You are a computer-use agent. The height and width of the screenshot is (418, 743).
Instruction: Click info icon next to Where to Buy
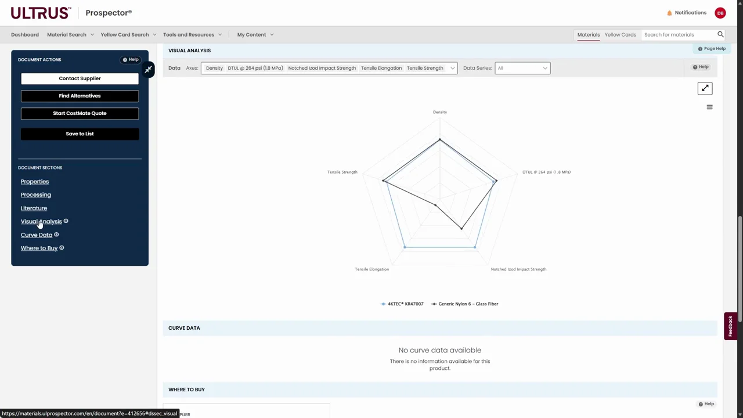[62, 248]
